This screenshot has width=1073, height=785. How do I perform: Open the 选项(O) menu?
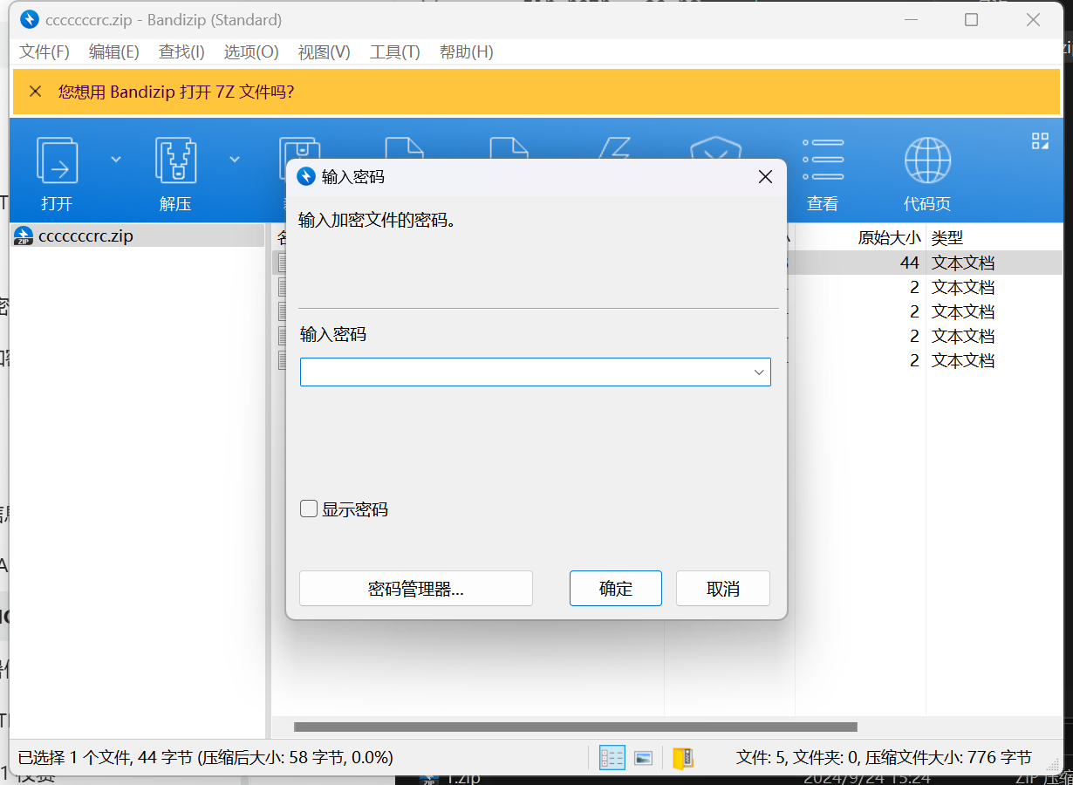tap(251, 52)
